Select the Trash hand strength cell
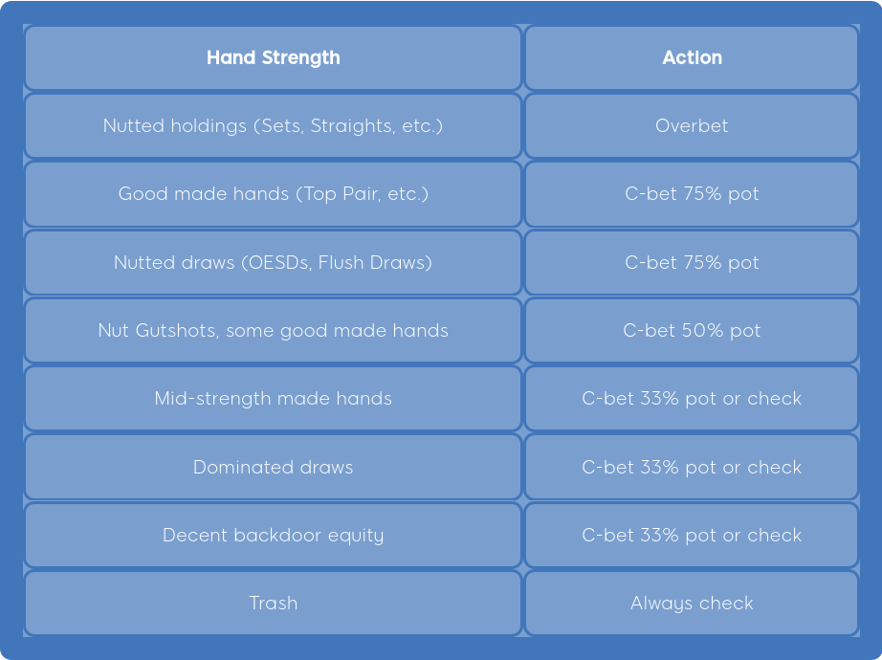 pyautogui.click(x=273, y=604)
